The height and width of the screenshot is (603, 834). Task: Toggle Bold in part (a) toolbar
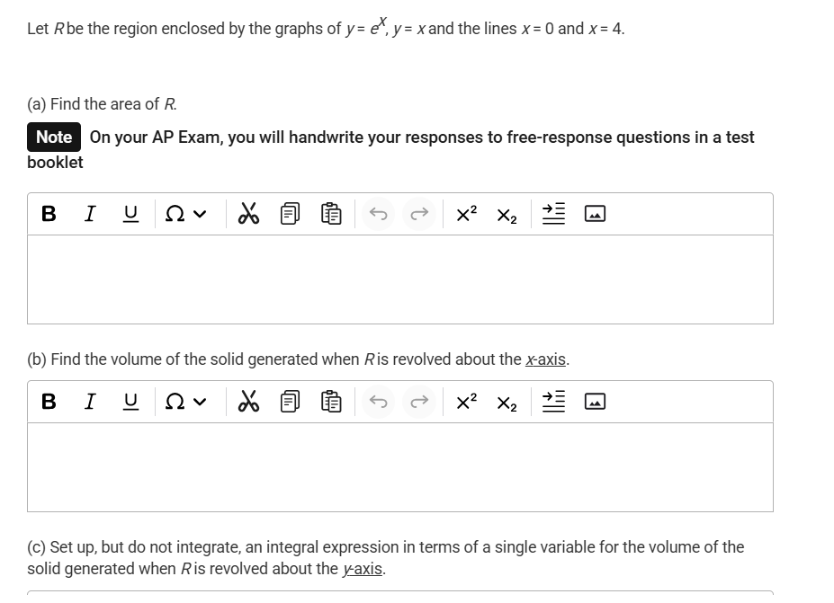pyautogui.click(x=49, y=214)
